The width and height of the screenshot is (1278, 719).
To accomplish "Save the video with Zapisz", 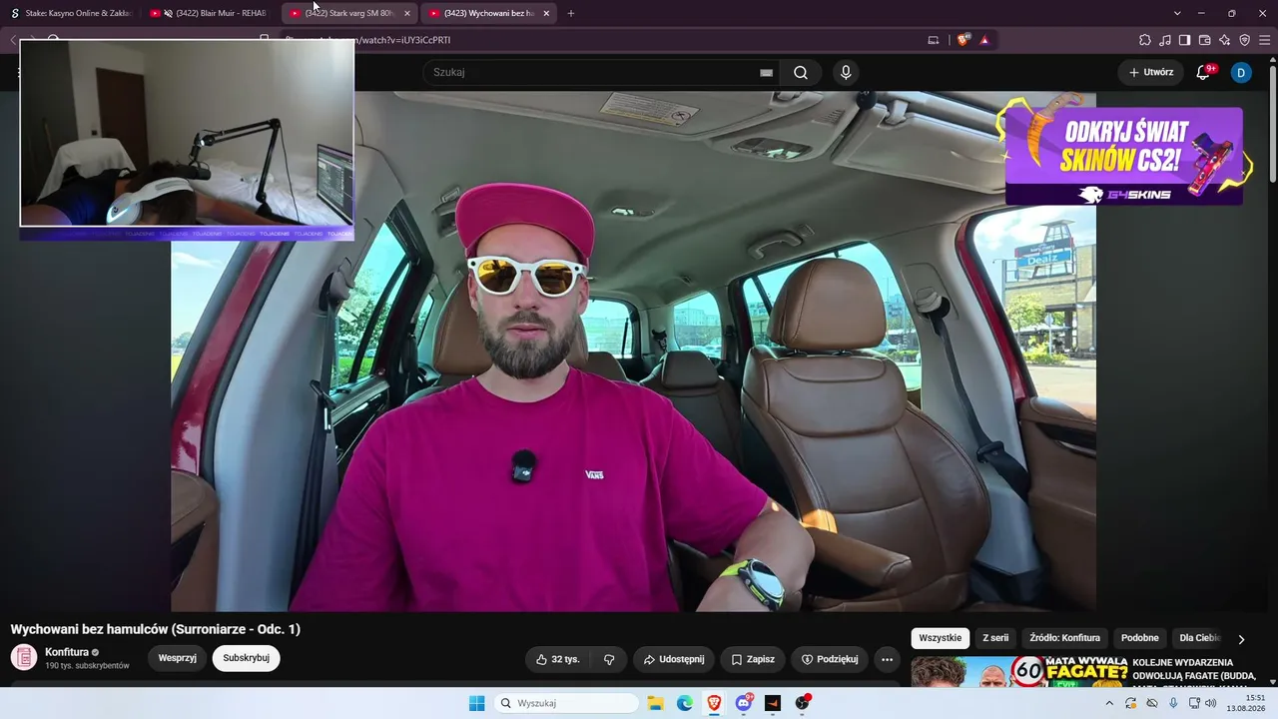I will (752, 659).
